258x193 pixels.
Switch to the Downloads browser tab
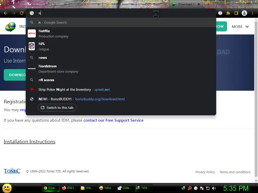pyautogui.click(x=152, y=4)
